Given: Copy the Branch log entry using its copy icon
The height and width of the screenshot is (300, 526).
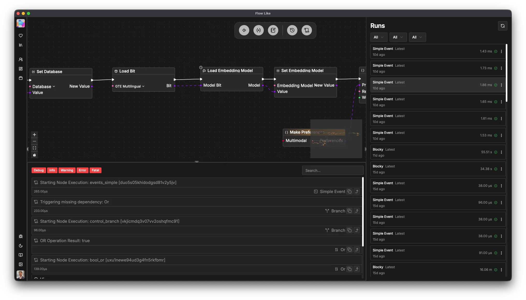Looking at the screenshot, I should click(x=349, y=211).
